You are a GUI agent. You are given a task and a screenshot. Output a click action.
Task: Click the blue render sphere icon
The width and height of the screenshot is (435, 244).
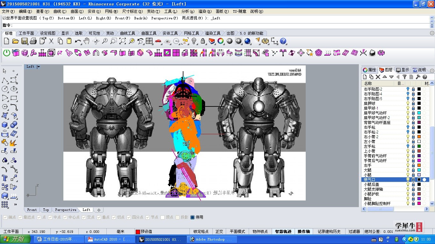click(x=247, y=41)
